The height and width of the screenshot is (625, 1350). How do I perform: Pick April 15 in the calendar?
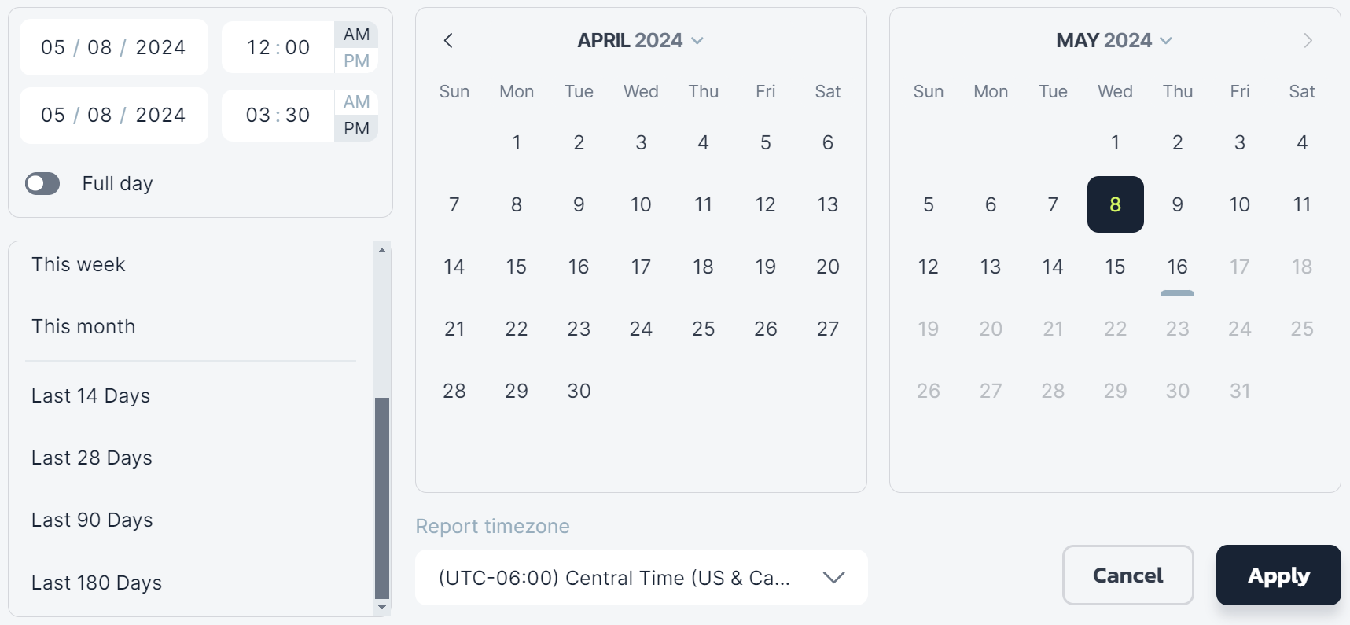pyautogui.click(x=516, y=267)
